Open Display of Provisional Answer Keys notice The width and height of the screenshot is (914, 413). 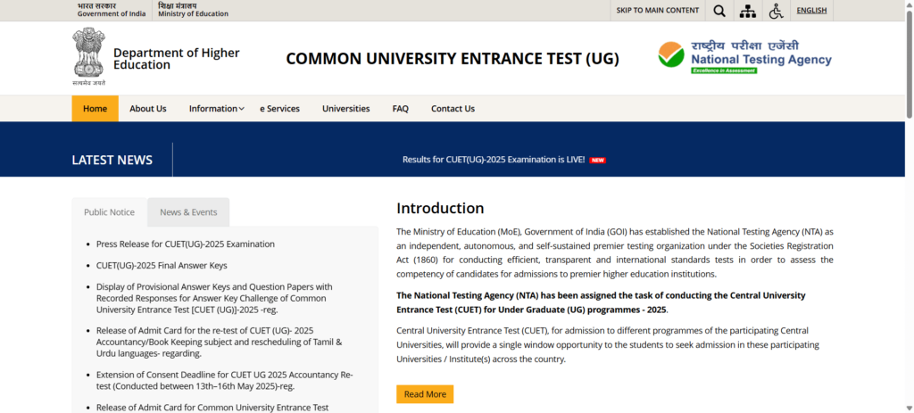[x=214, y=298]
